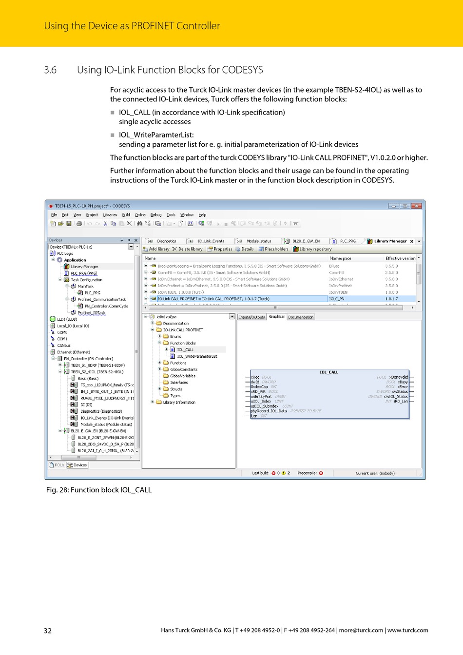Click the CANbus node icon

click(53, 346)
